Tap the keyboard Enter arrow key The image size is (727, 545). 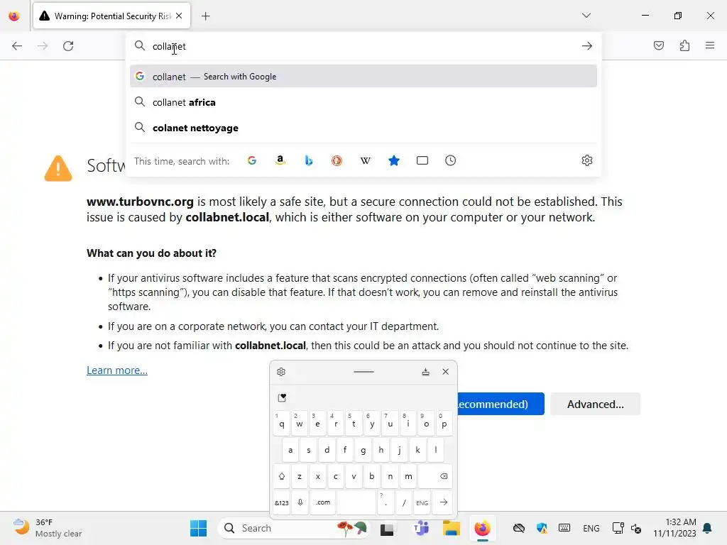443,503
